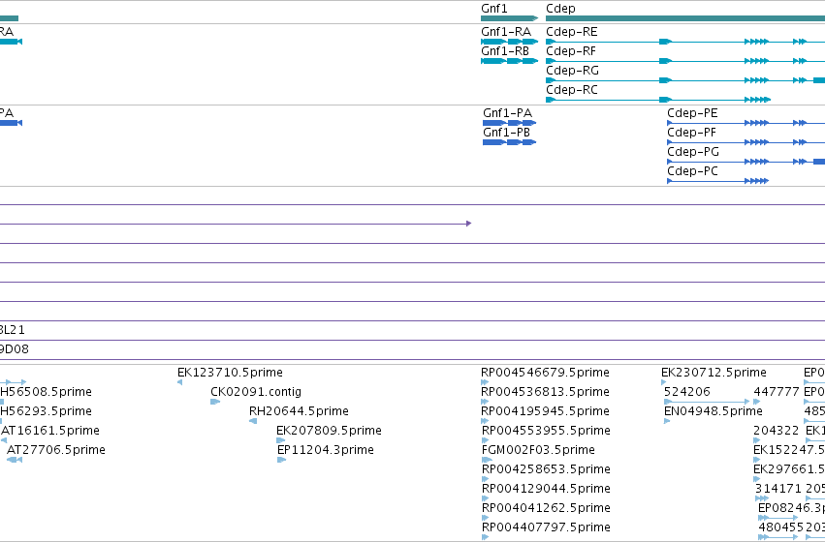
Task: Open the Cdep-PC protein label
Action: (x=692, y=171)
